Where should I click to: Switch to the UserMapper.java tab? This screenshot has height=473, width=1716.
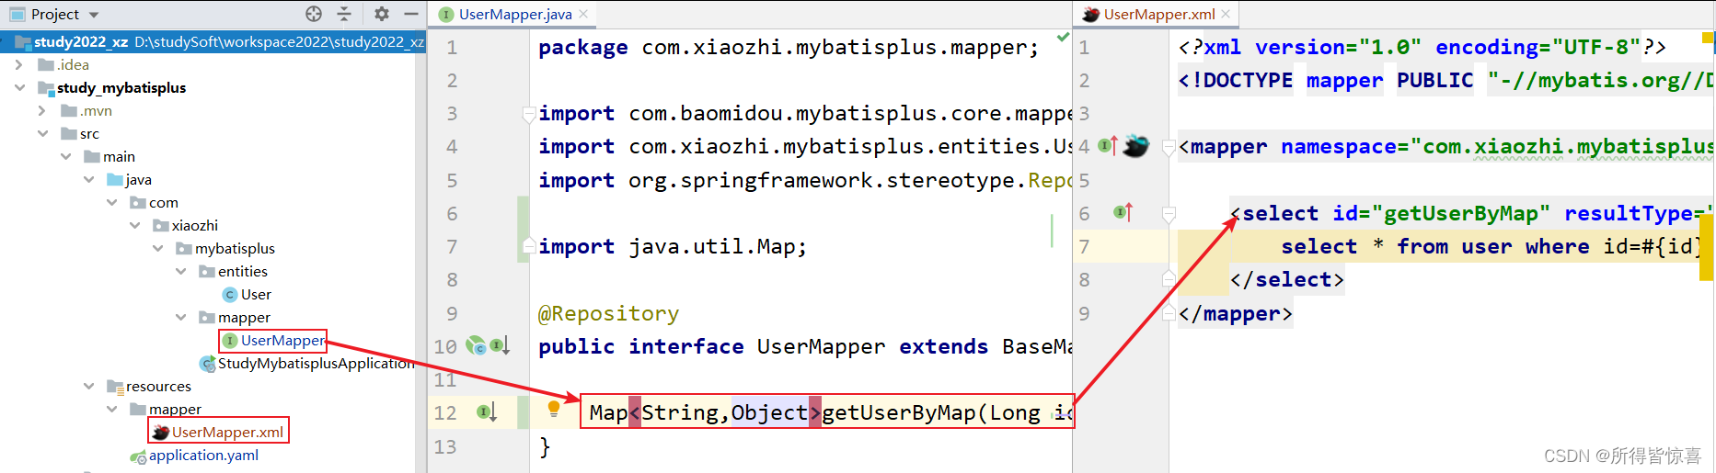pyautogui.click(x=515, y=14)
